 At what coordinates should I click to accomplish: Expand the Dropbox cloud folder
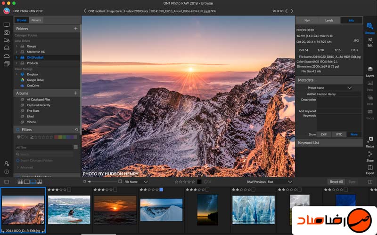16,74
